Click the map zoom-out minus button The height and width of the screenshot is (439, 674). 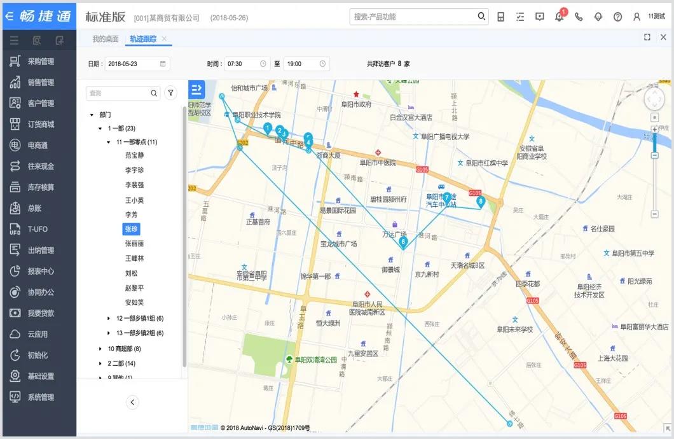[655, 214]
